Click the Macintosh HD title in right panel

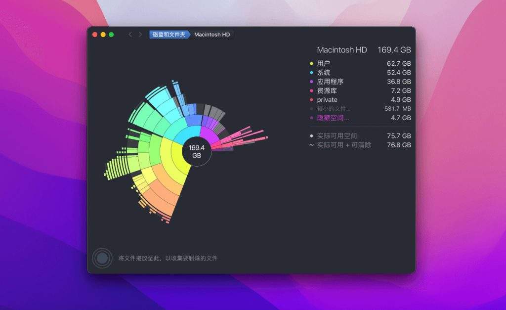click(341, 50)
